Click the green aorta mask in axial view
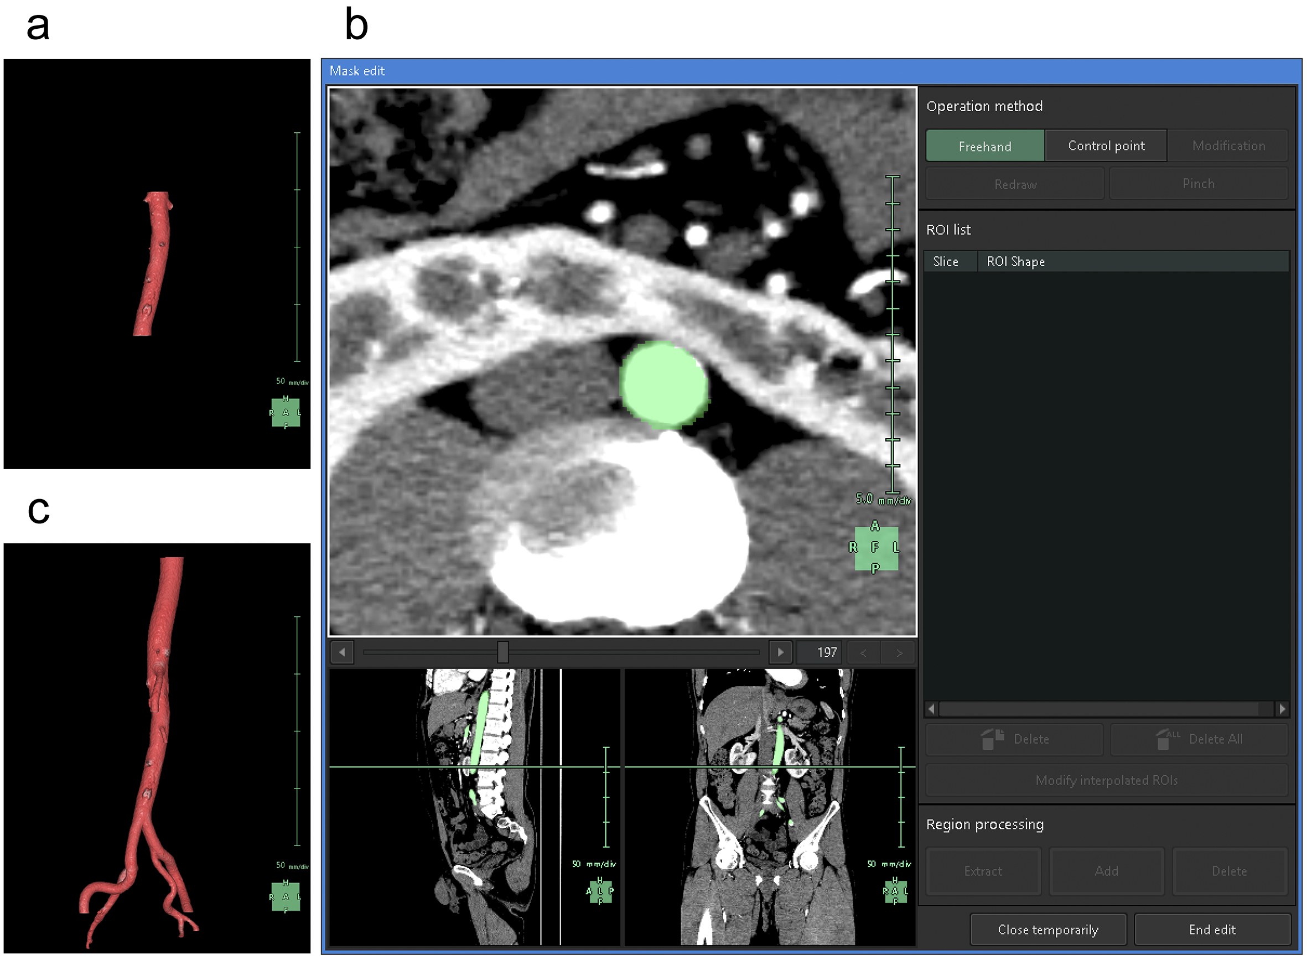Image resolution: width=1307 pixels, height=960 pixels. coord(663,384)
